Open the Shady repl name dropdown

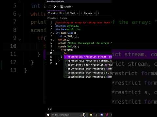point(69,7)
